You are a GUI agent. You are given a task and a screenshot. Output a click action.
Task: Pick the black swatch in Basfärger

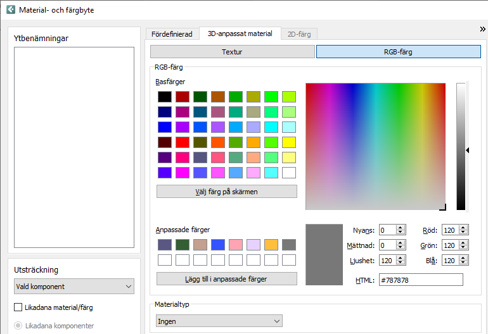165,97
